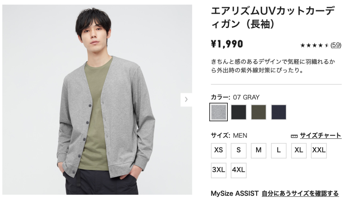Viewport: 342px width, 199px height.
Task: Select size XS
Action: [x=218, y=150]
